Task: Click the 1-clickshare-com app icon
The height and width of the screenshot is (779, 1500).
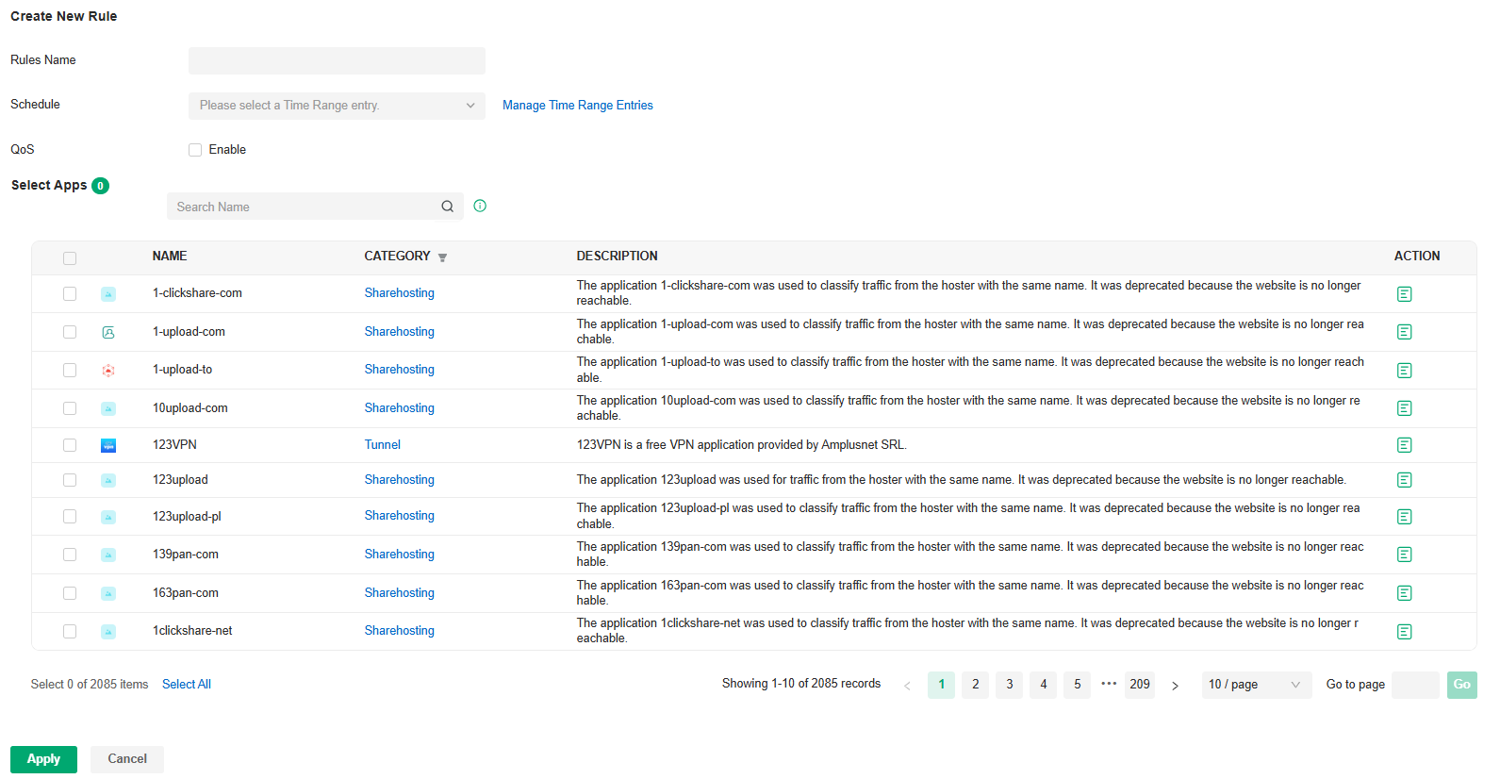Action: pyautogui.click(x=108, y=294)
